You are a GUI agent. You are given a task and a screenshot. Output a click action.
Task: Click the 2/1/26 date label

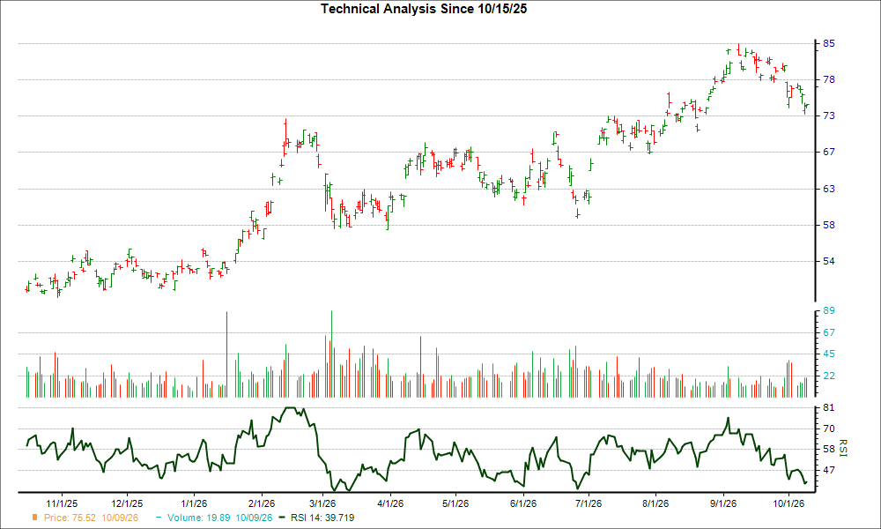pyautogui.click(x=262, y=503)
